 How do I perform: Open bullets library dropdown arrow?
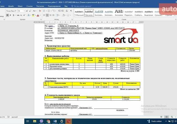tap(46, 11)
